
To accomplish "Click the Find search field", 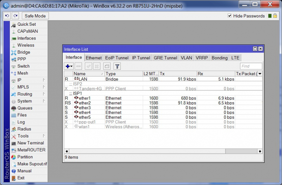I will pyautogui.click(x=251, y=66).
